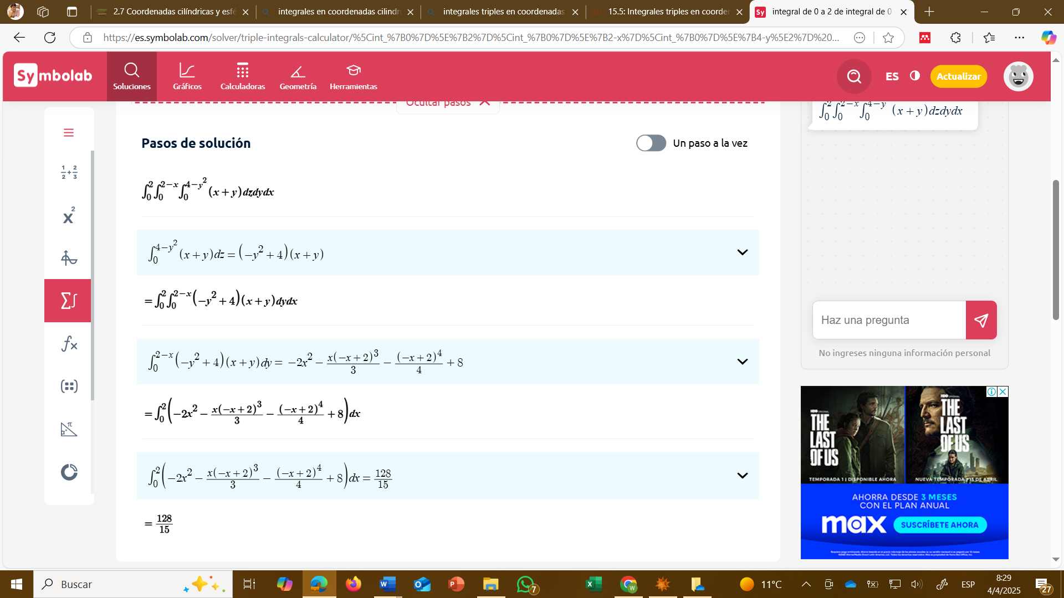
Task: Click the round search icon in header
Action: point(854,76)
